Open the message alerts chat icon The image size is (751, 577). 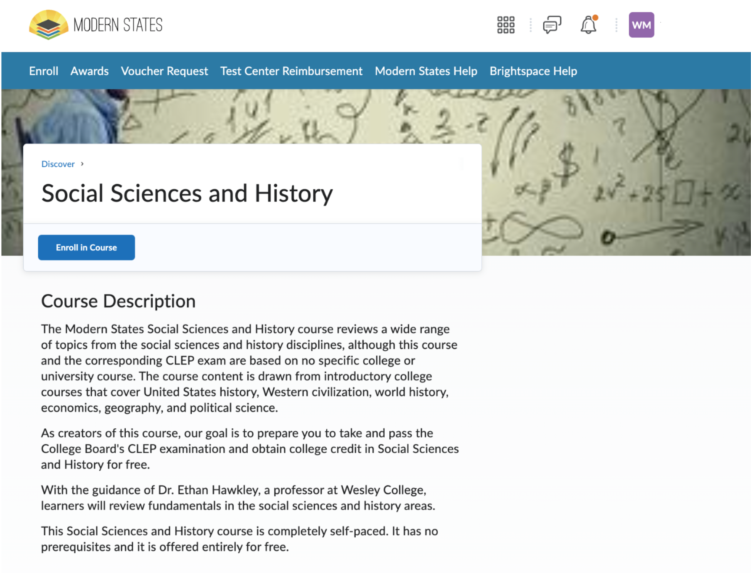[552, 25]
